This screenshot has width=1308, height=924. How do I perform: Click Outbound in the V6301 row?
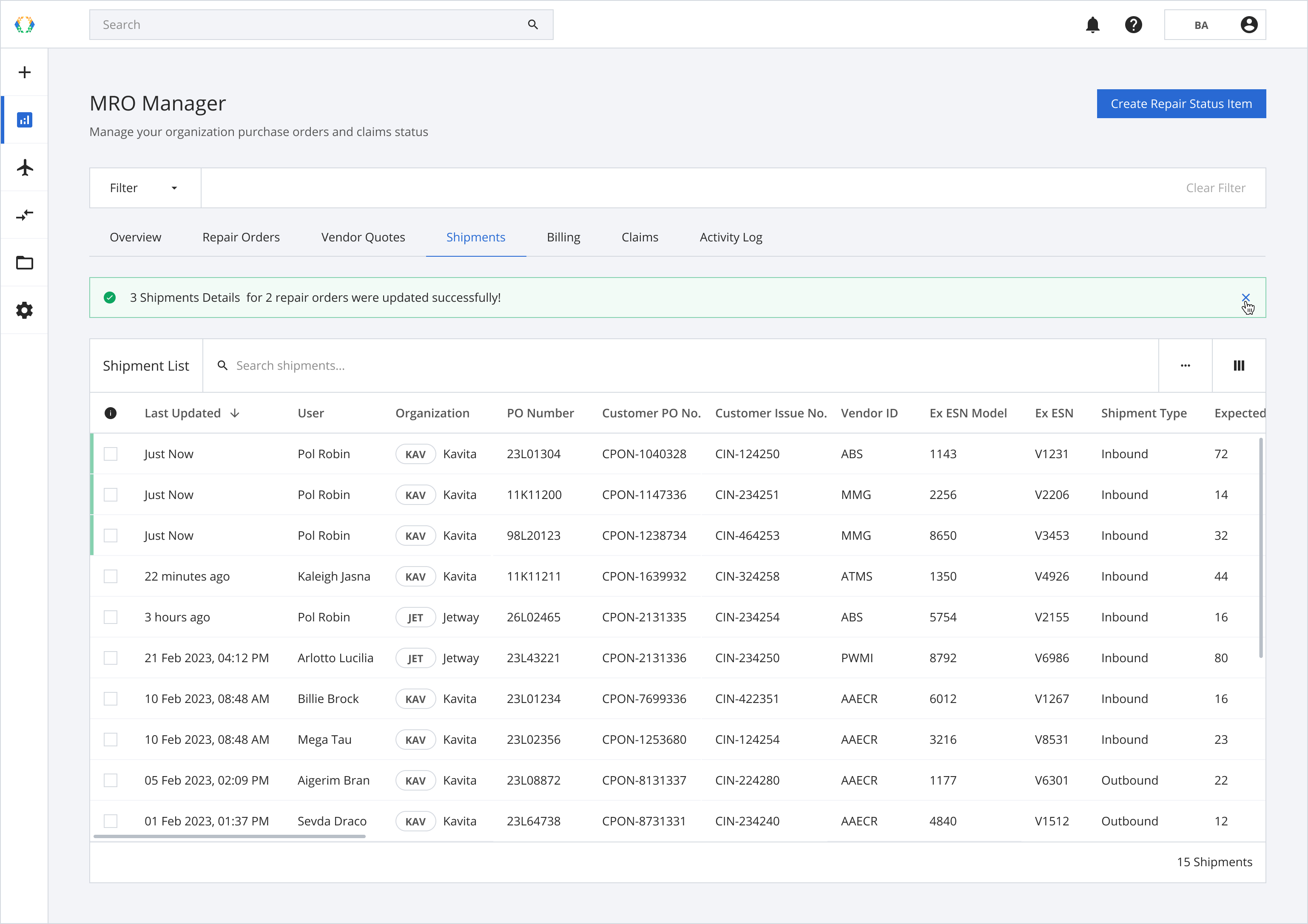click(1129, 780)
